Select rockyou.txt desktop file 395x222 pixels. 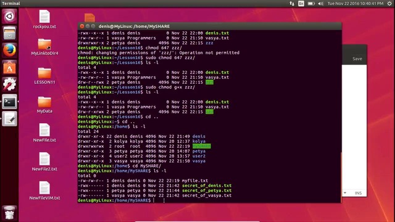click(x=44, y=19)
